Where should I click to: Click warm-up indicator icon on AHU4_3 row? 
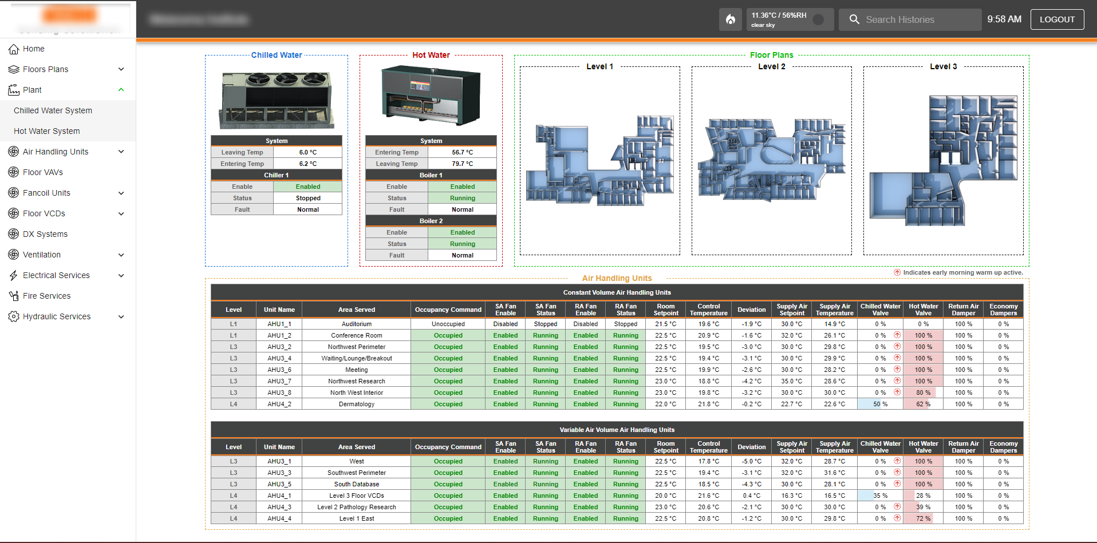coord(897,507)
